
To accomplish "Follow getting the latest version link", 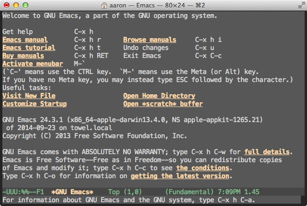I will [x=180, y=176].
